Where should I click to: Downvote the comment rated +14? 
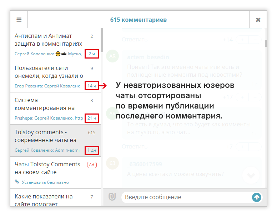pos(255,40)
